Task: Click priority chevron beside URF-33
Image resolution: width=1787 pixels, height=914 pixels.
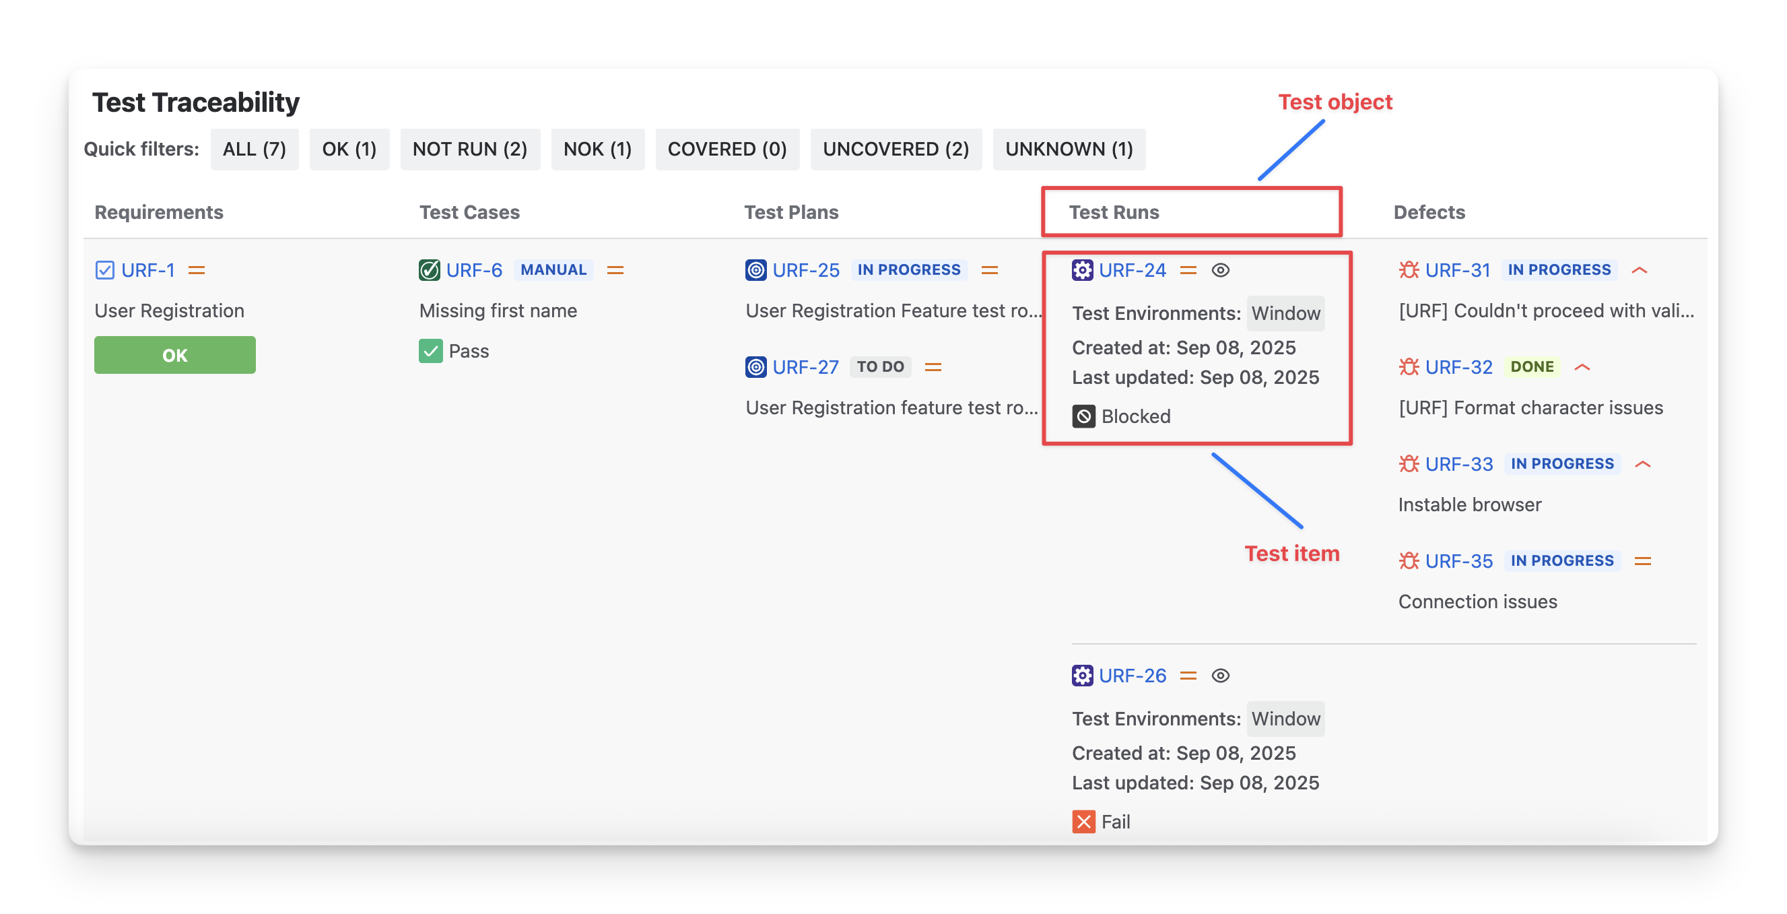Action: coord(1642,463)
